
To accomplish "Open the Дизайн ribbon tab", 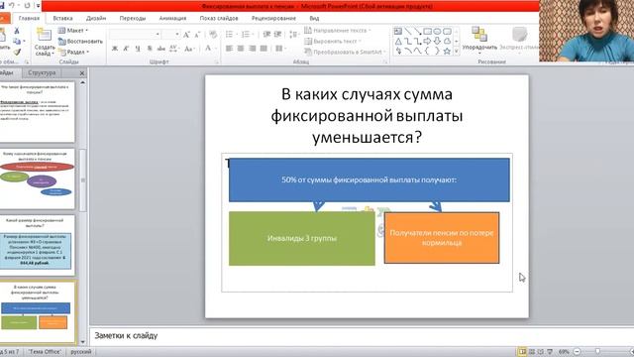I will pyautogui.click(x=96, y=18).
